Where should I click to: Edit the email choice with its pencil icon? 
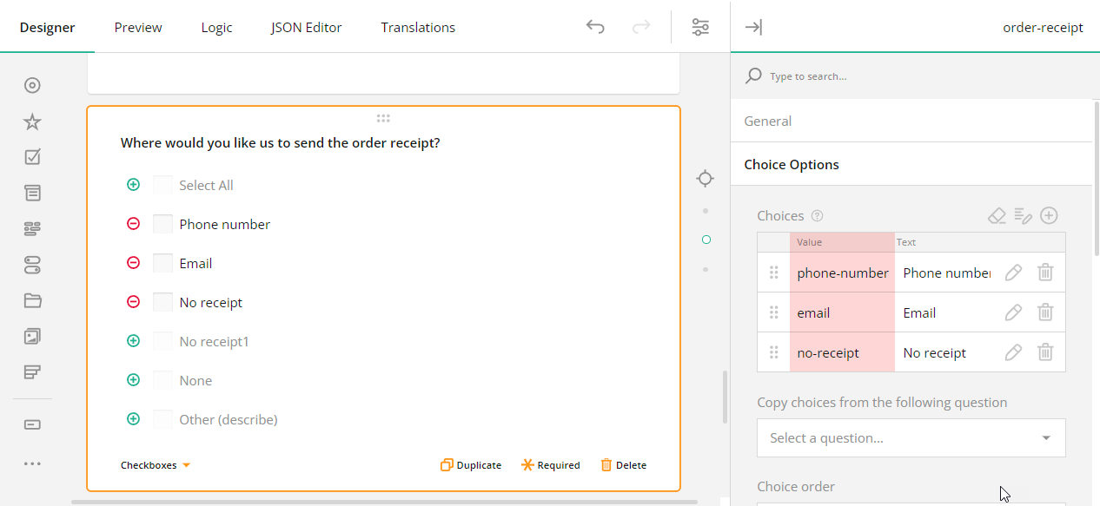click(x=1013, y=312)
